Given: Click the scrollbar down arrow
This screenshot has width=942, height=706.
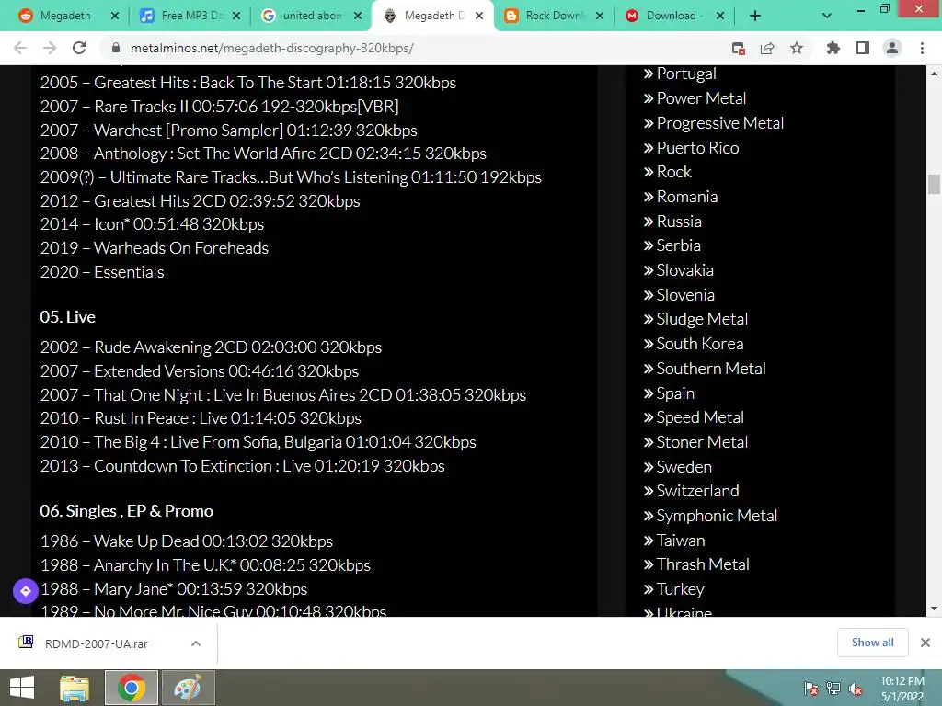Looking at the screenshot, I should [934, 609].
